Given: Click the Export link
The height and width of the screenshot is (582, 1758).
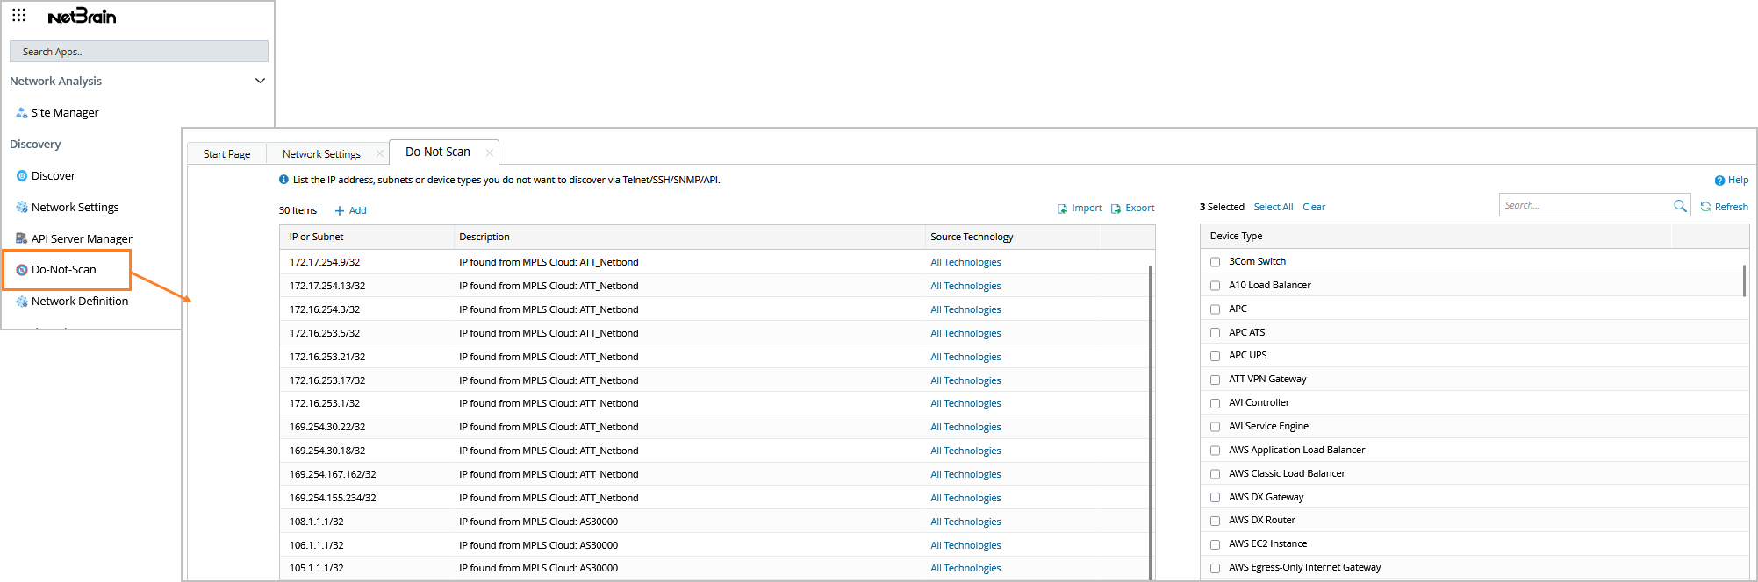Looking at the screenshot, I should 1140,209.
